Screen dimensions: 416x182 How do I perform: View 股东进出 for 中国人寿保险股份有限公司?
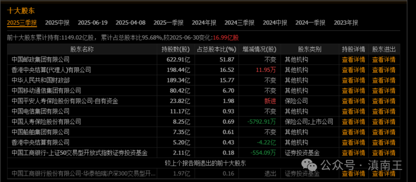point(384,122)
